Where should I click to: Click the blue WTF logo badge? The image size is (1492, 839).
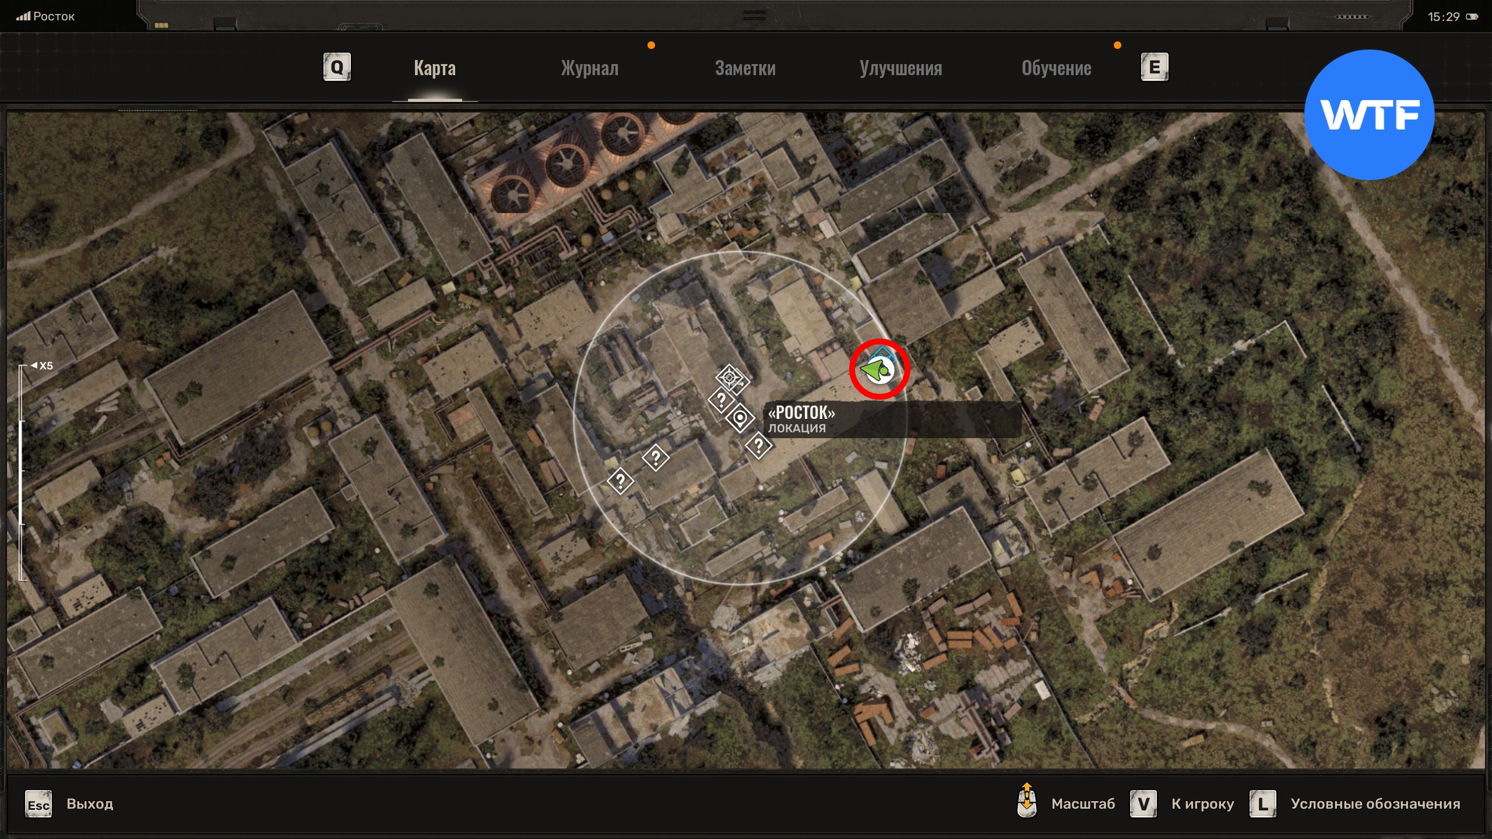(1368, 115)
